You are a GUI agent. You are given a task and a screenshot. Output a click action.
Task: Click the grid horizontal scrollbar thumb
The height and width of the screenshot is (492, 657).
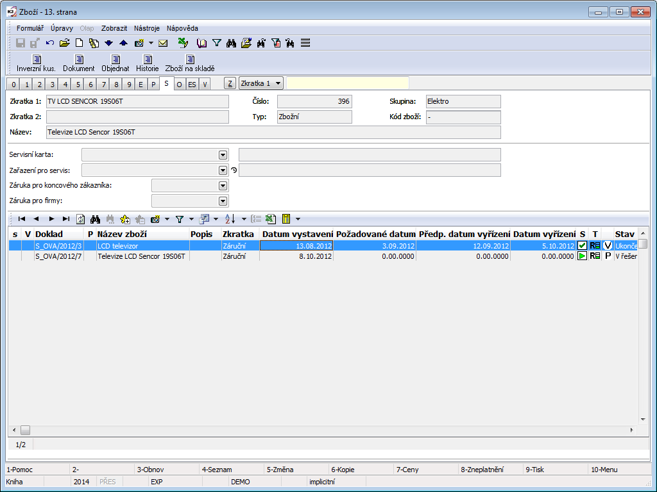pyautogui.click(x=25, y=430)
